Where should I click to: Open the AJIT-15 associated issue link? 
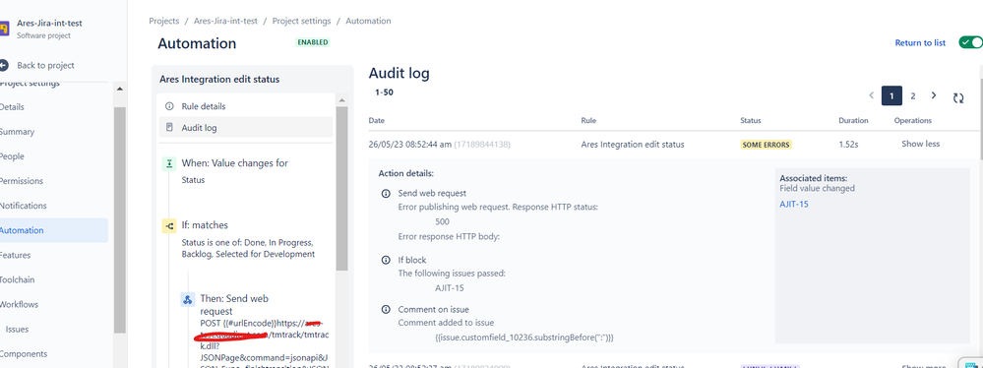coord(794,204)
